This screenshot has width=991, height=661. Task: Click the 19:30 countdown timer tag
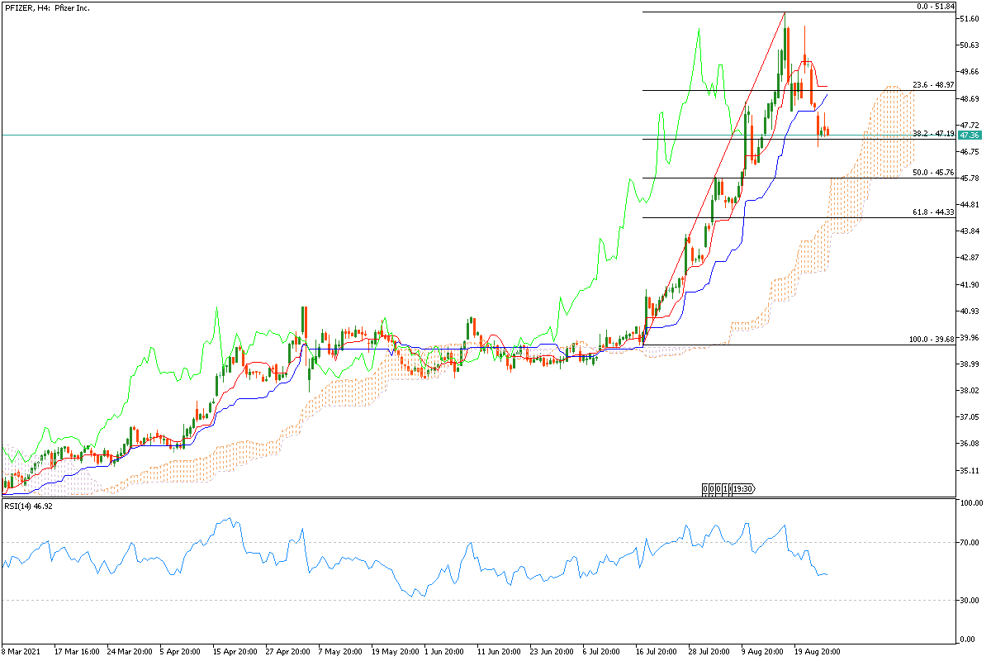[742, 488]
